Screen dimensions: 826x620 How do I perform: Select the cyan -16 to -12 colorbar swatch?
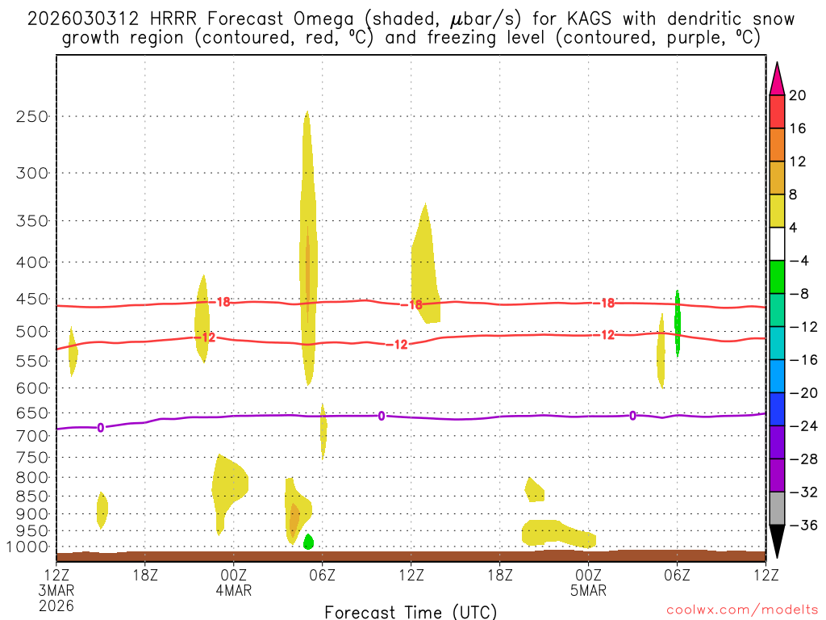tap(777, 343)
